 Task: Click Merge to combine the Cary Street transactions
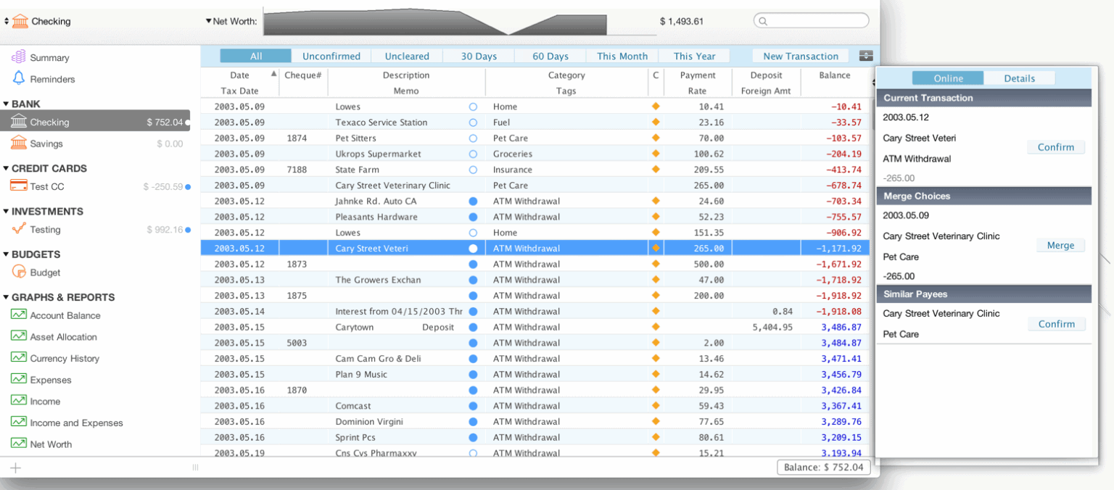coord(1060,245)
